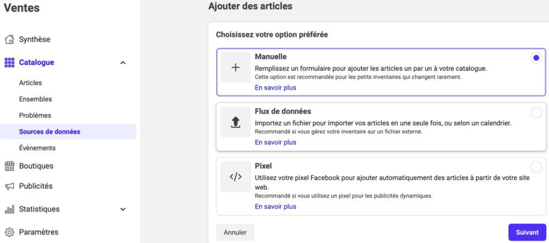The image size is (549, 243).
Task: Open En savoir plus link under Pixel
Action: point(276,207)
